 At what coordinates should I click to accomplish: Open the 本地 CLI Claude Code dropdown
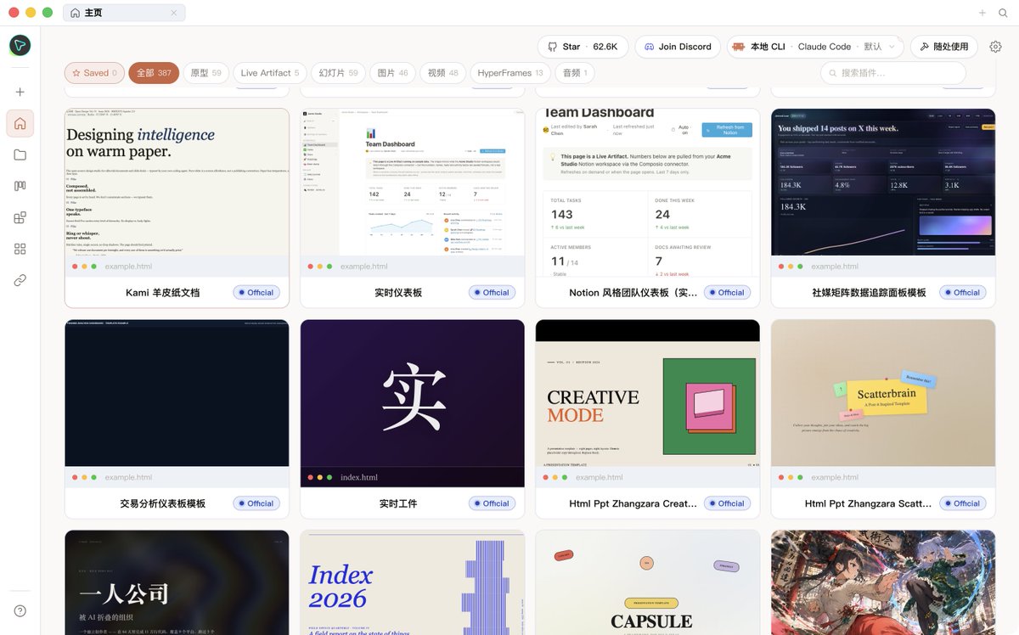[x=815, y=47]
